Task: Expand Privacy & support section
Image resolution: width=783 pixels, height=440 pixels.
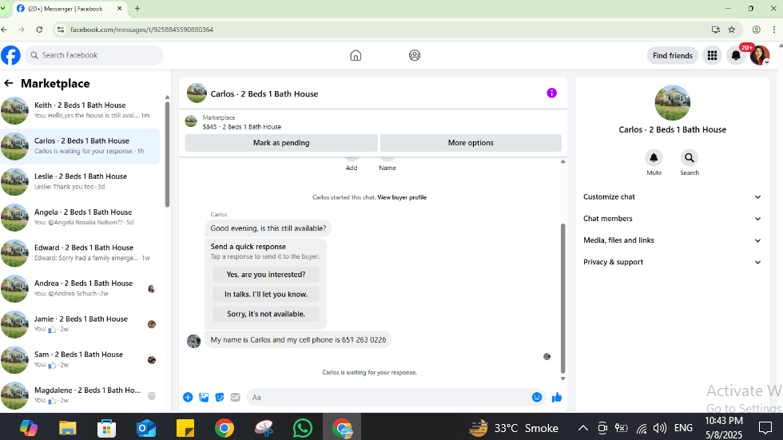Action: point(672,262)
